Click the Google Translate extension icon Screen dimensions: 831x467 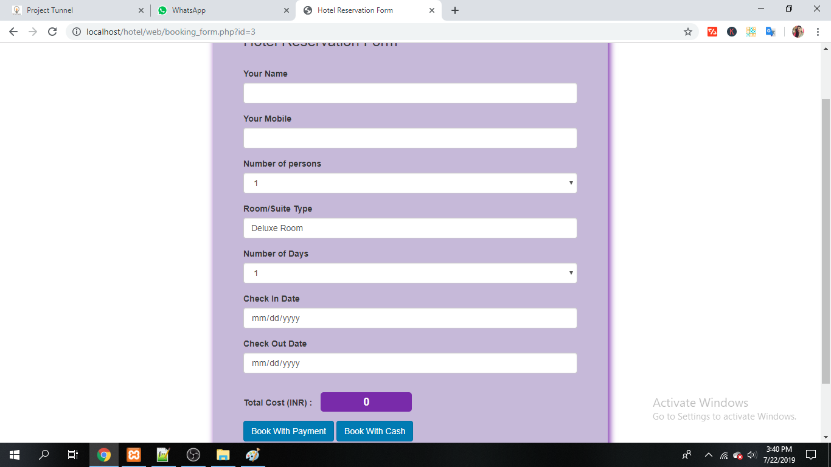(770, 32)
